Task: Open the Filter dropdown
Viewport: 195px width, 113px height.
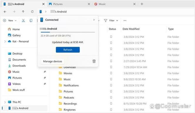Action: tap(111, 21)
